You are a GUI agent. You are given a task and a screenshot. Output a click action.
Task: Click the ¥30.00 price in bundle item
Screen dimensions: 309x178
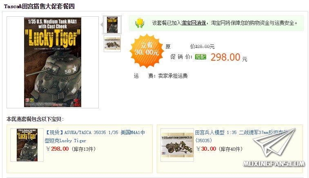coord(206,149)
